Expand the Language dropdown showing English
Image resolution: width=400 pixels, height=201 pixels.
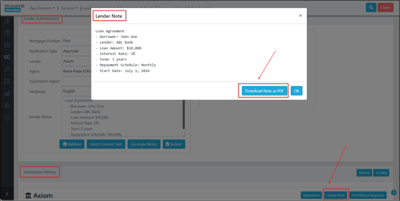(x=77, y=91)
